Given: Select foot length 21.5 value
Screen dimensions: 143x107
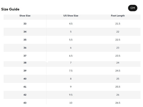Looking at the screenshot, I should (118, 24).
